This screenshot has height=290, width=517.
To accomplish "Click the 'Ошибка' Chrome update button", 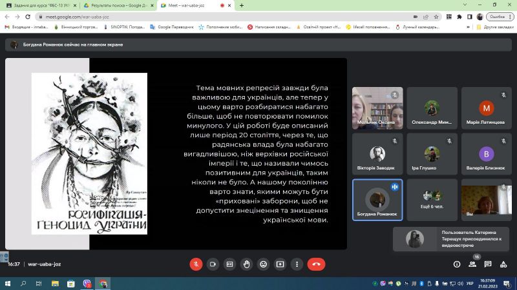I will point(500,17).
